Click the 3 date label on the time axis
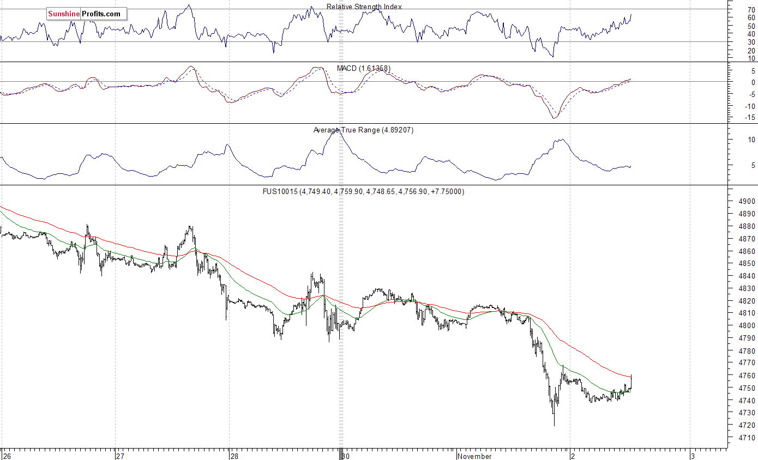Viewport: 758px width, 460px height. point(693,456)
